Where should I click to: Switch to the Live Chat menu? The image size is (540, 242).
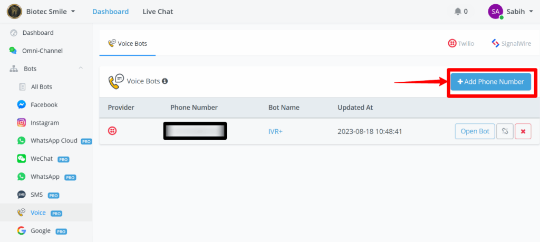(x=158, y=12)
